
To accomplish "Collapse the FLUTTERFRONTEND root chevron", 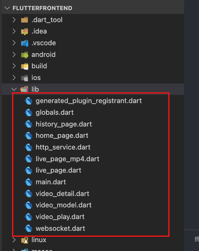I will [7, 8].
